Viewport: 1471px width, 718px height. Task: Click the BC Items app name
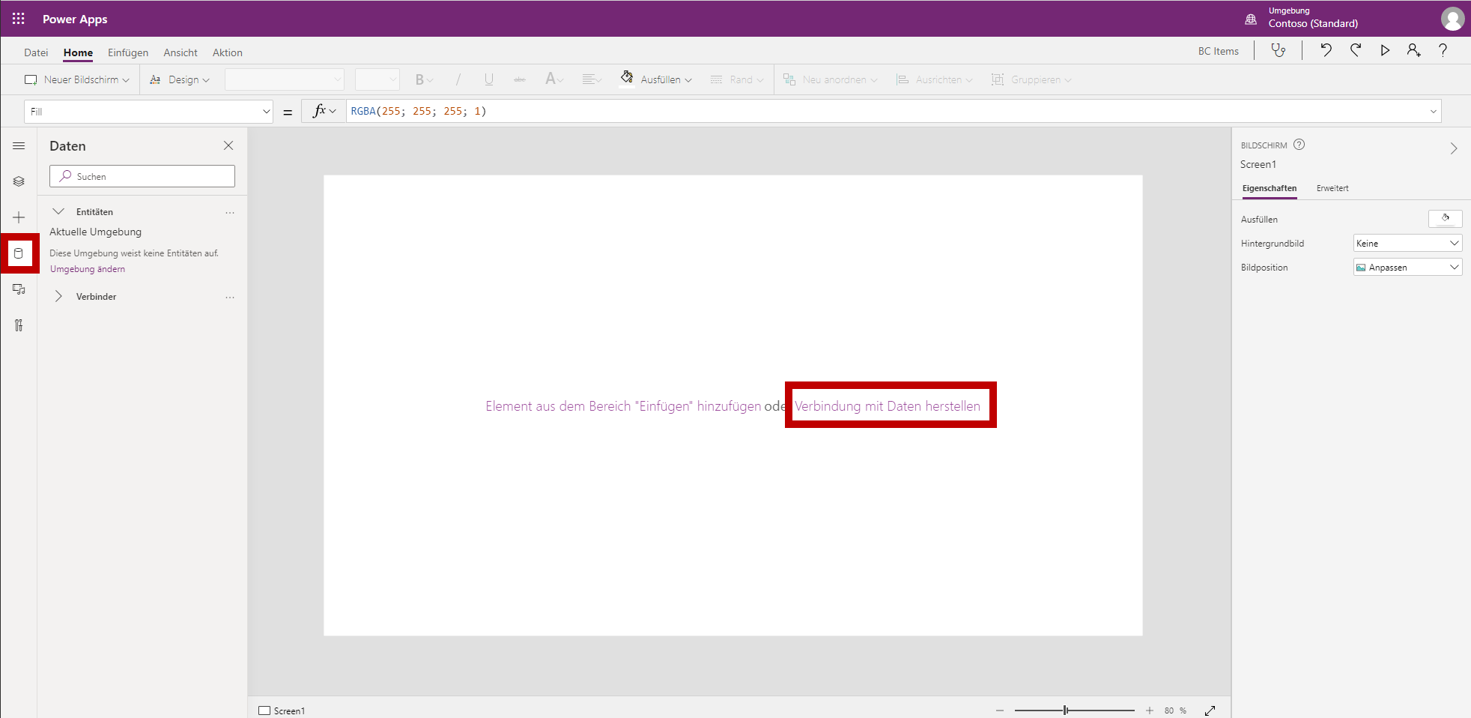click(x=1219, y=51)
